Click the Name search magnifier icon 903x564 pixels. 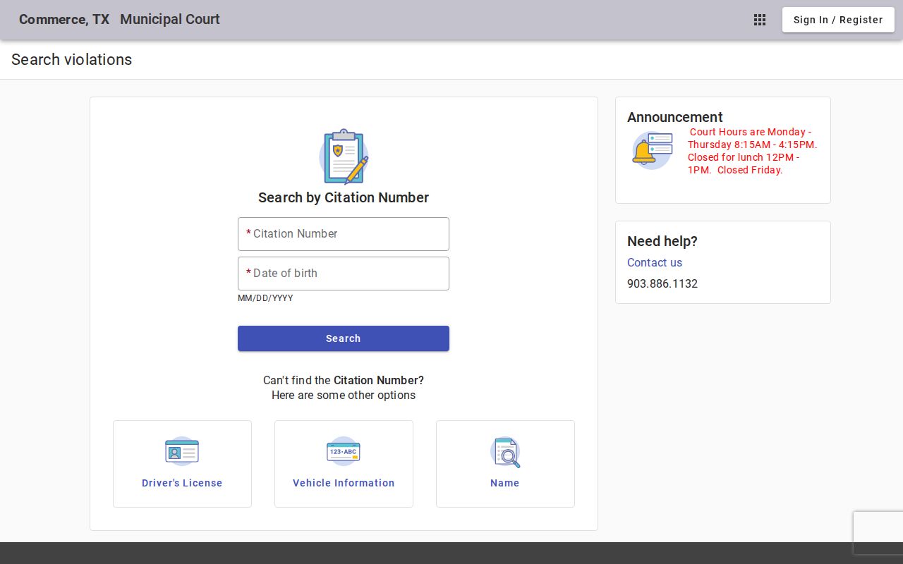point(505,453)
